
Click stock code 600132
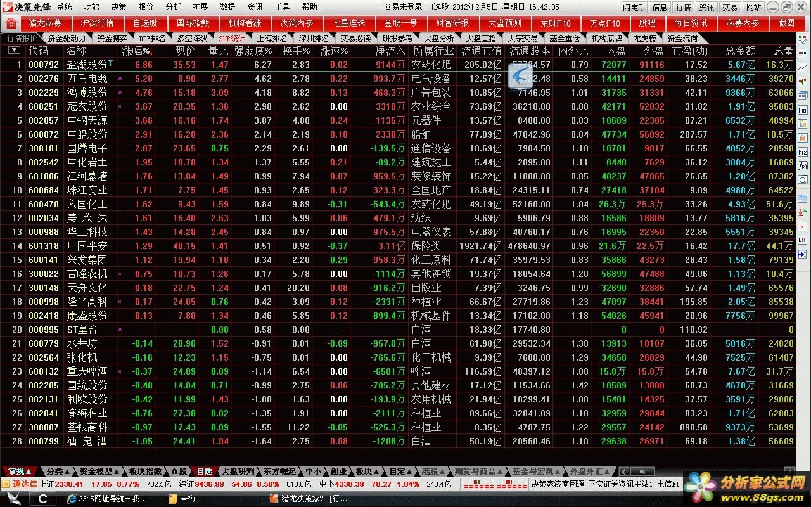(x=44, y=371)
